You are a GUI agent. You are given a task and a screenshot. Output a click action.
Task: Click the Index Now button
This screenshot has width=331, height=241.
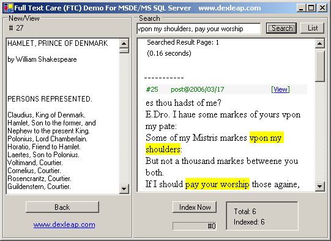tap(195, 207)
